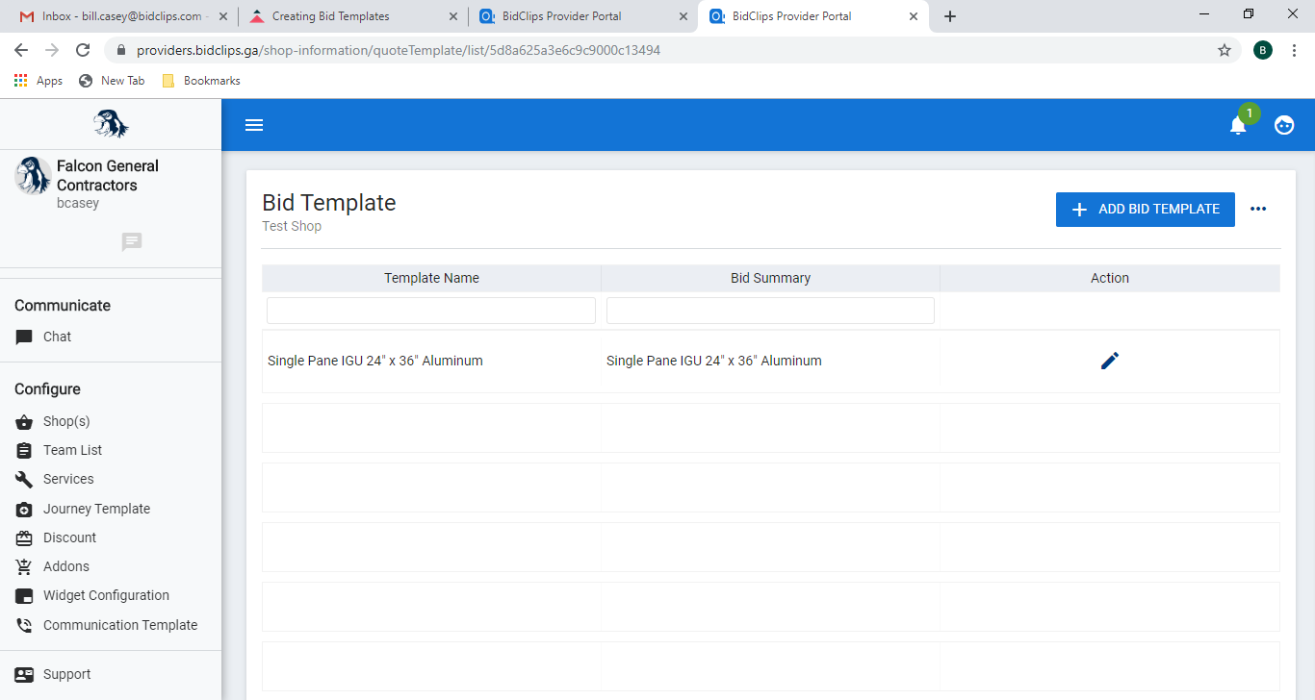Open the user account avatar menu
This screenshot has width=1315, height=700.
tap(1284, 125)
